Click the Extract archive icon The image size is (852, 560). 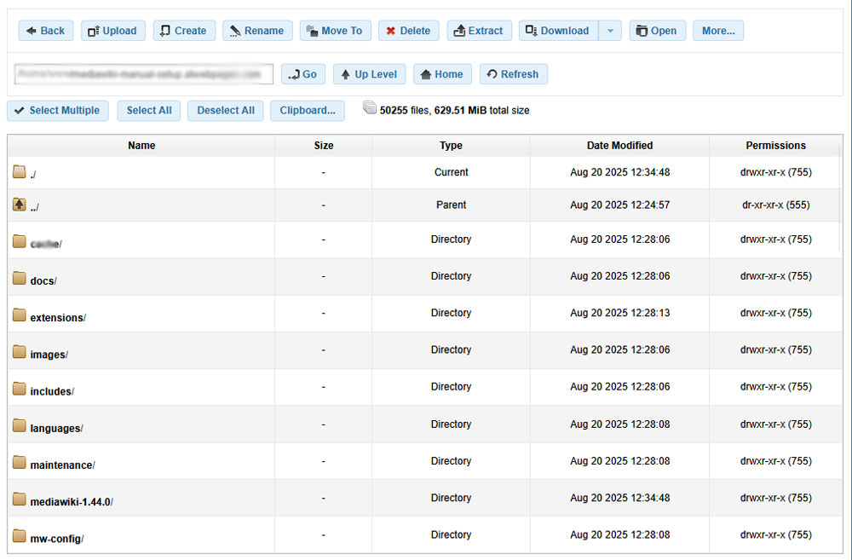(460, 30)
